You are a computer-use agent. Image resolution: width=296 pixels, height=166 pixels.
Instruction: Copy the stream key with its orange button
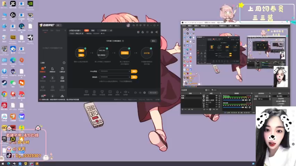134,77
